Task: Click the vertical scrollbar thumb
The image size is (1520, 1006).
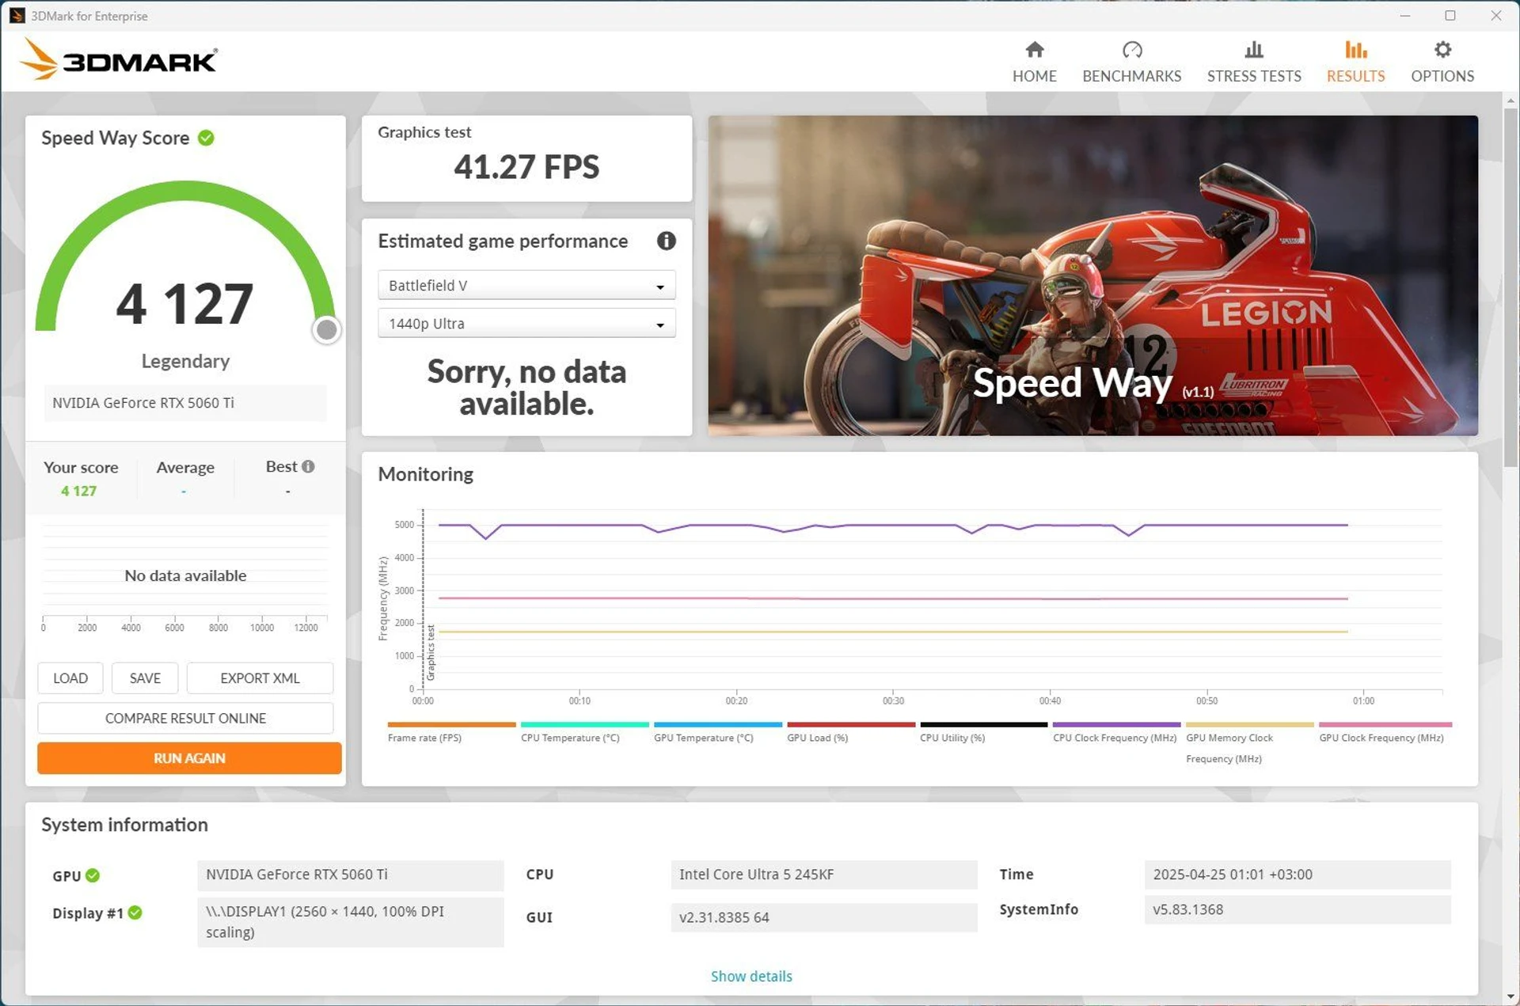Action: pyautogui.click(x=1510, y=289)
